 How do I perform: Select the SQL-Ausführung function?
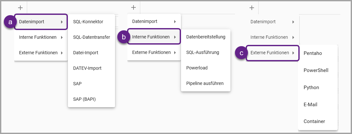tap(203, 52)
